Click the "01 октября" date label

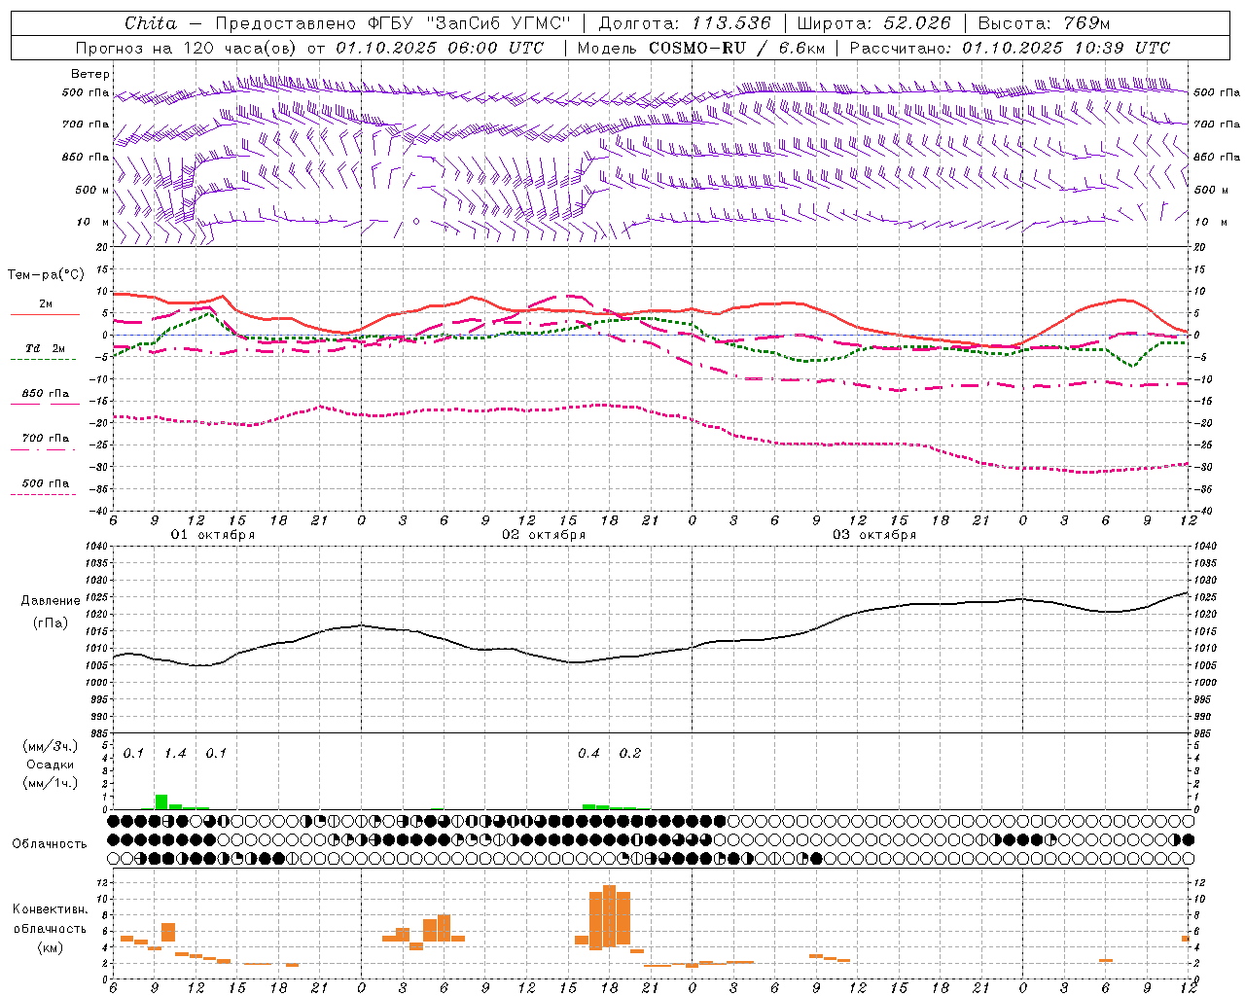(213, 535)
